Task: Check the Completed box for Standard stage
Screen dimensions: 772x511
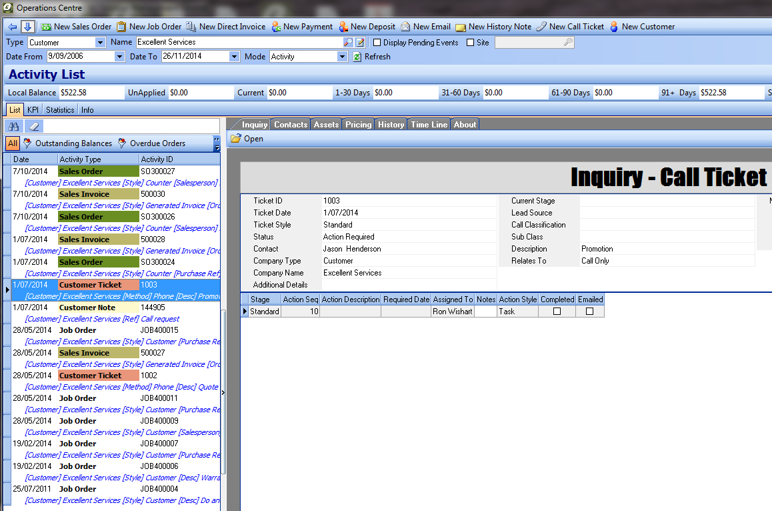Action: click(x=557, y=312)
